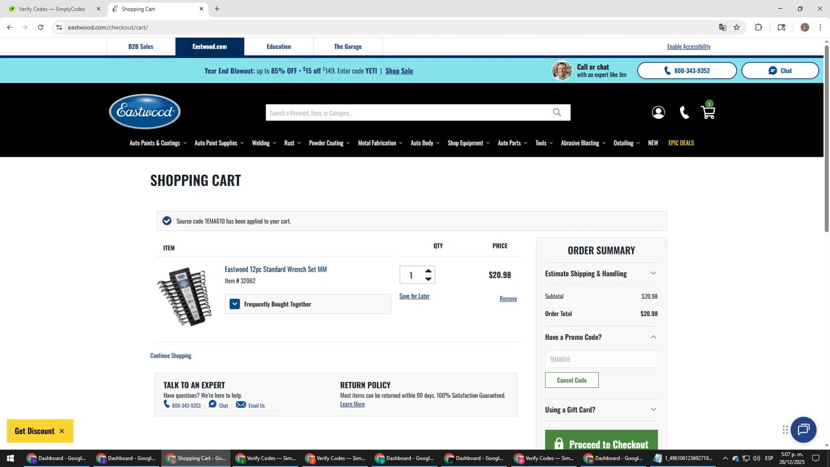Open Shop Equipment menu
This screenshot has height=467, width=830.
pos(469,143)
